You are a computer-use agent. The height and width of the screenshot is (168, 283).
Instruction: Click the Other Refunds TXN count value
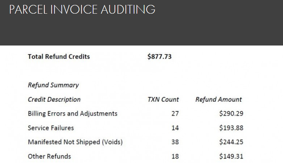tap(175, 156)
